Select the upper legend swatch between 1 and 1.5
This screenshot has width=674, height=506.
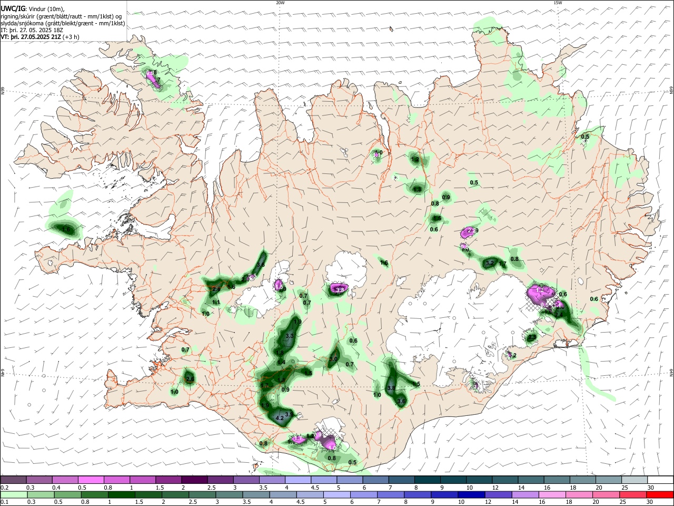point(143,480)
